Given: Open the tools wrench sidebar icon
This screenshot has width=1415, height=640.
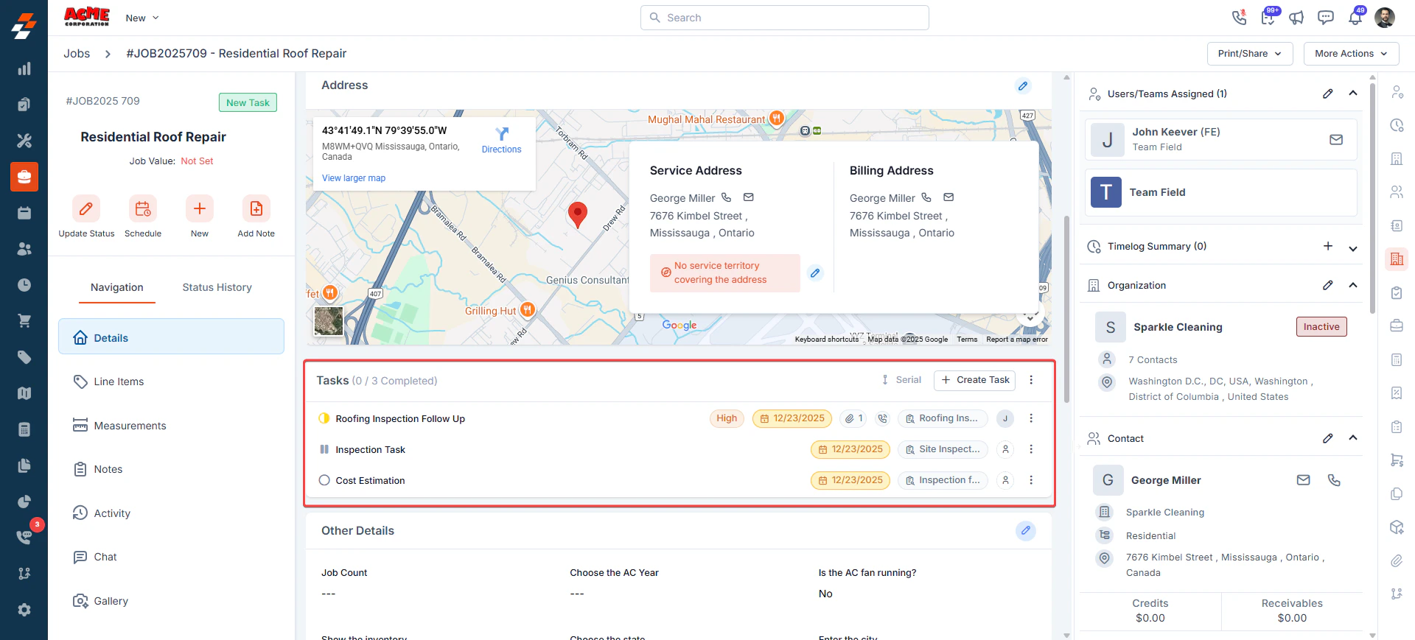Looking at the screenshot, I should (x=24, y=141).
